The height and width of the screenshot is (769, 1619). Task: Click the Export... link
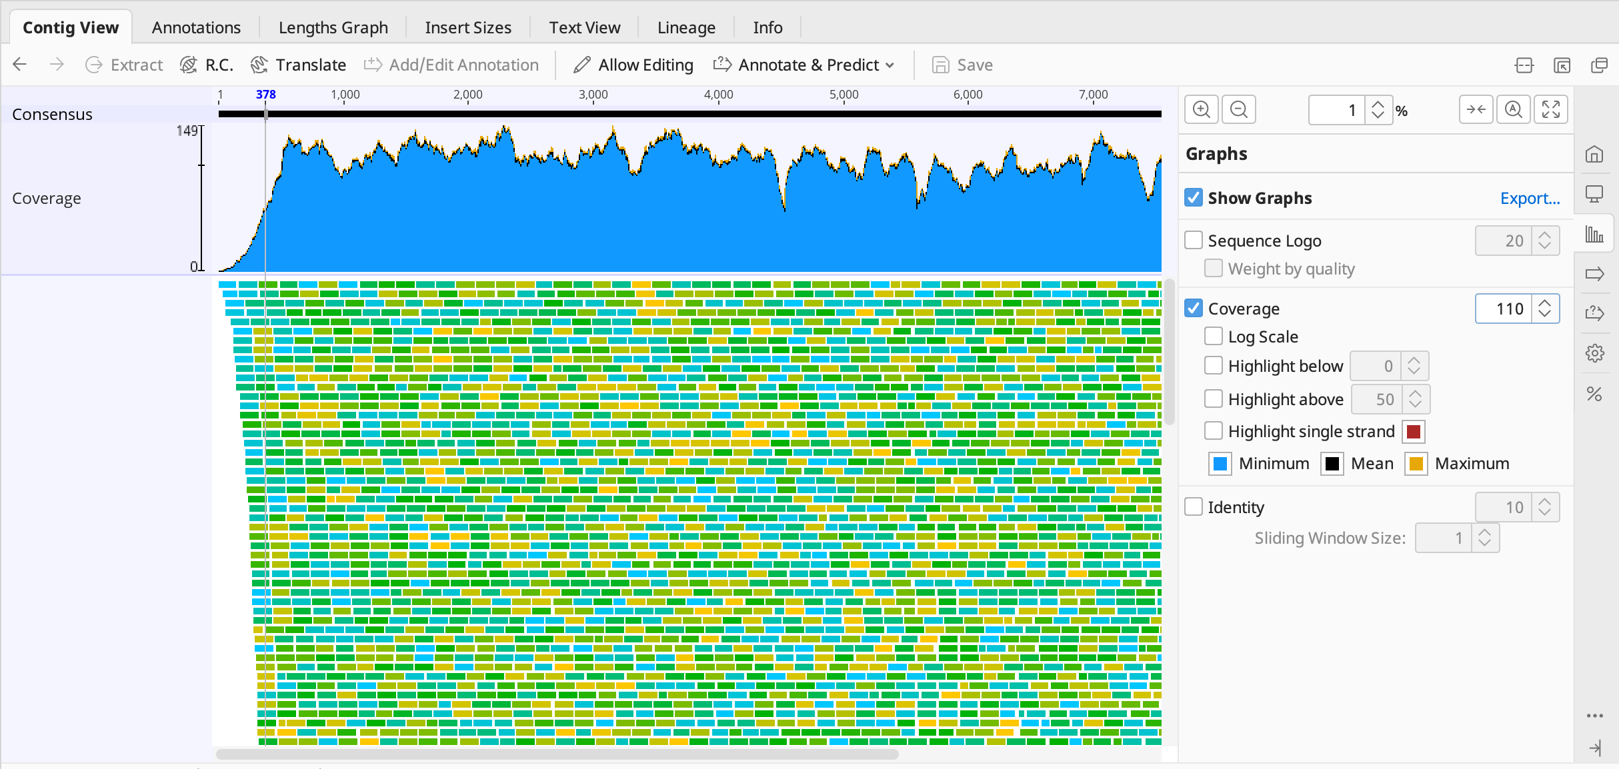(x=1530, y=198)
